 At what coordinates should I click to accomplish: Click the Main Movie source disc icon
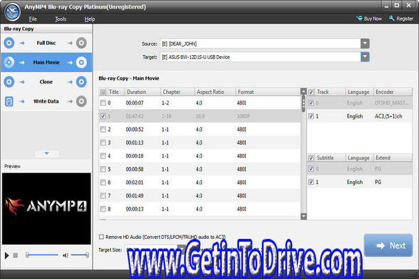(x=9, y=62)
